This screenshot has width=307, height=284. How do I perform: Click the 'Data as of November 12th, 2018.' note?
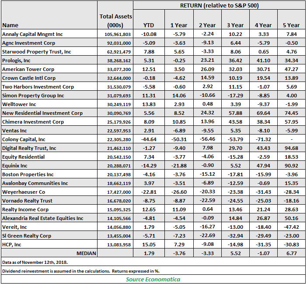click(x=35, y=263)
